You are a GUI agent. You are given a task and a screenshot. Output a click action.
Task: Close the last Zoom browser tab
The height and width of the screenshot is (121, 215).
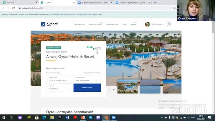coord(149,3)
